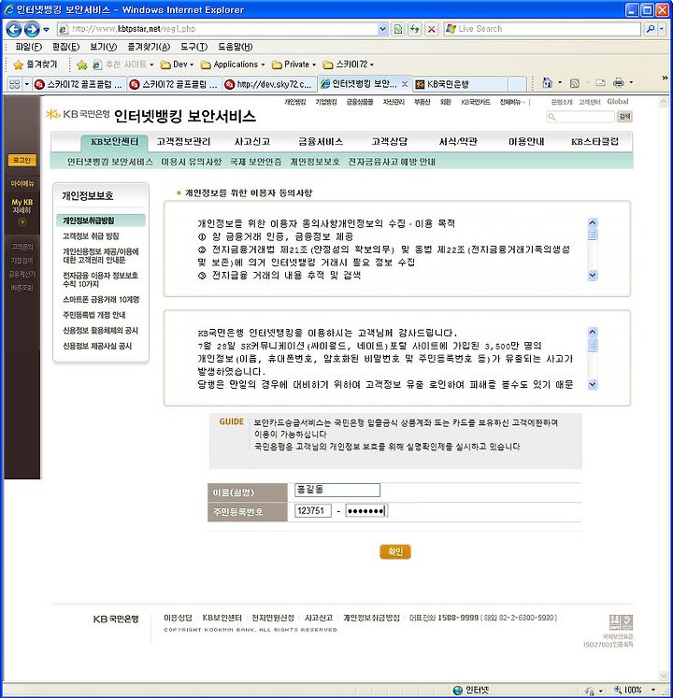Click the site search magnifier icon
Viewport: 673px width, 698px height.
[x=551, y=117]
